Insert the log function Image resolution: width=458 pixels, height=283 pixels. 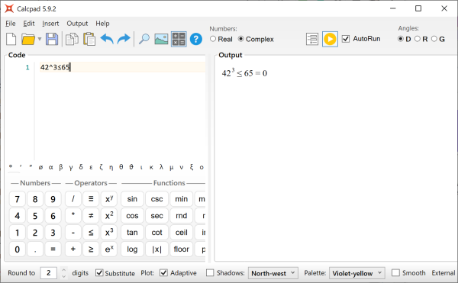pos(132,249)
